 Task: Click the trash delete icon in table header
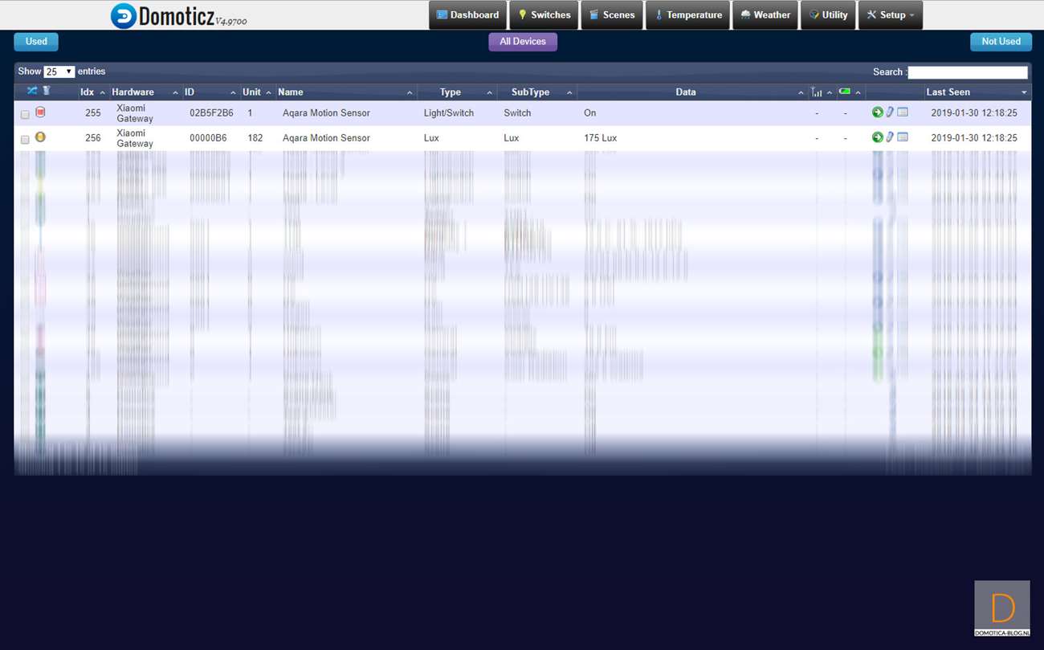point(47,92)
